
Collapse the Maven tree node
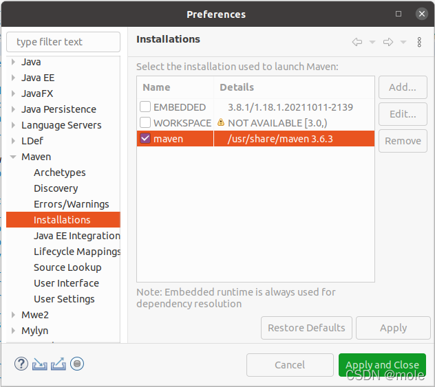point(13,157)
